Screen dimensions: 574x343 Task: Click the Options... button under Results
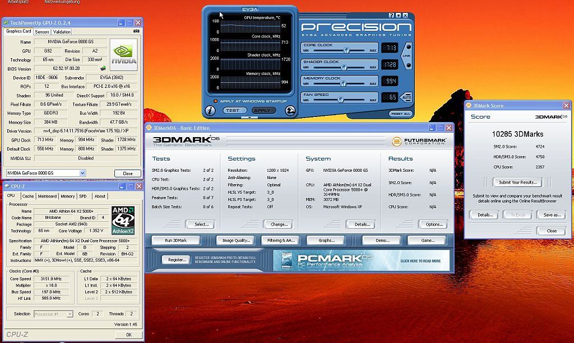click(x=434, y=224)
